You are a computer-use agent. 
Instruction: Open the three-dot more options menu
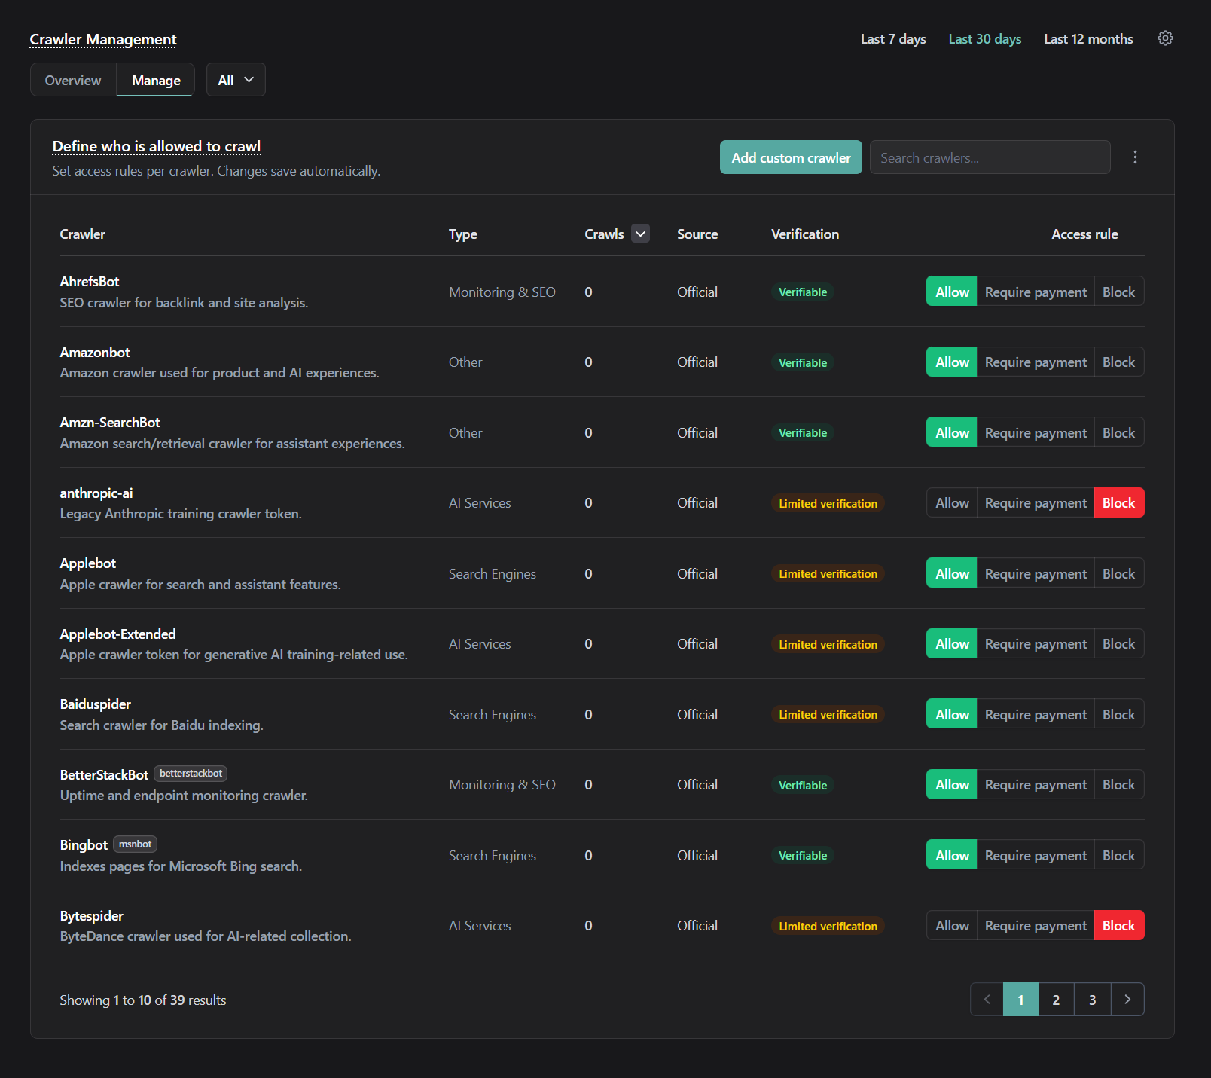pyautogui.click(x=1135, y=157)
